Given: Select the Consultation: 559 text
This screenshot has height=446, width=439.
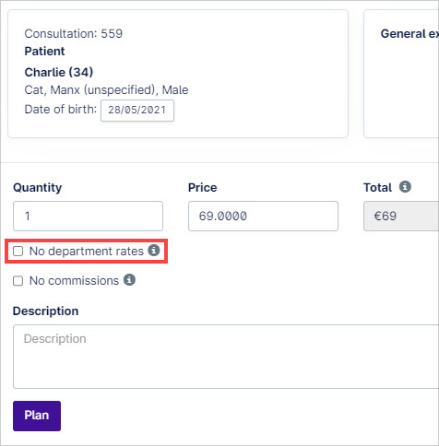Looking at the screenshot, I should coord(74,34).
